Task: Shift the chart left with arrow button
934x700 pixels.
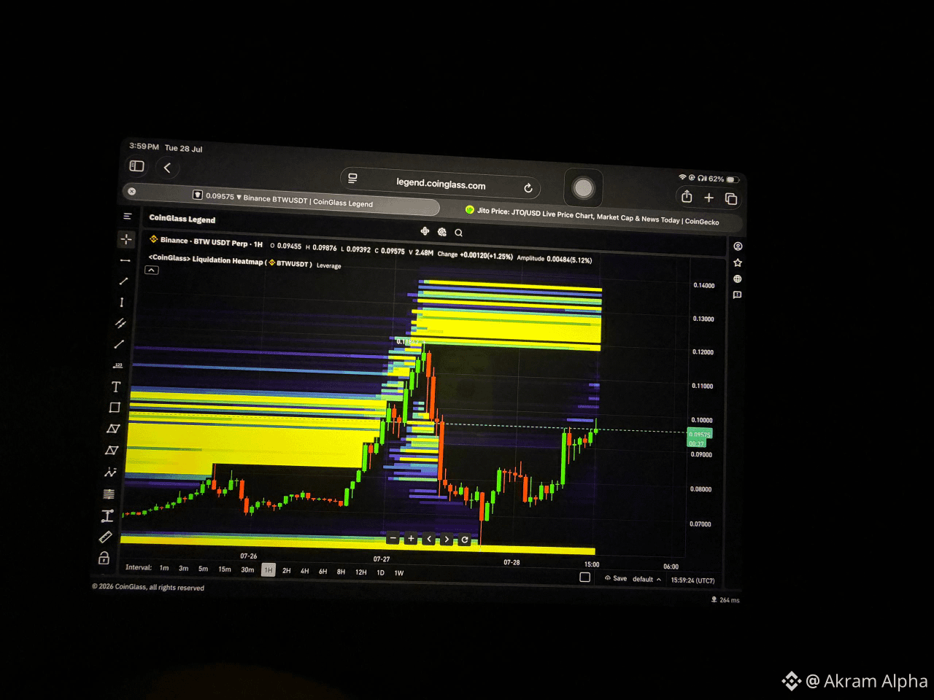Action: pos(429,540)
